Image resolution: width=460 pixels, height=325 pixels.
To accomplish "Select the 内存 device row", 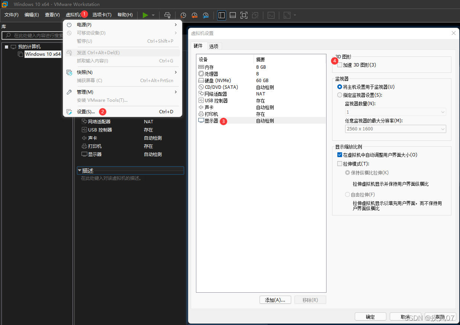I will coord(261,67).
